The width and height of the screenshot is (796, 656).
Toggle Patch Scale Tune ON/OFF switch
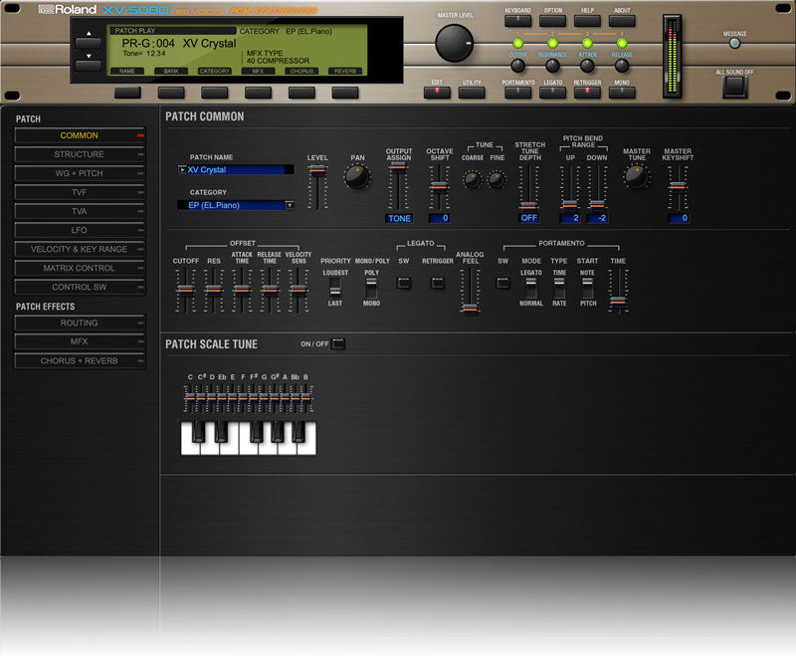(x=338, y=343)
